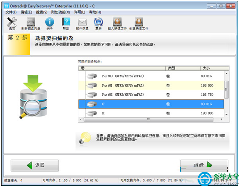Click 载入映像文件 load image file icon

(117, 22)
